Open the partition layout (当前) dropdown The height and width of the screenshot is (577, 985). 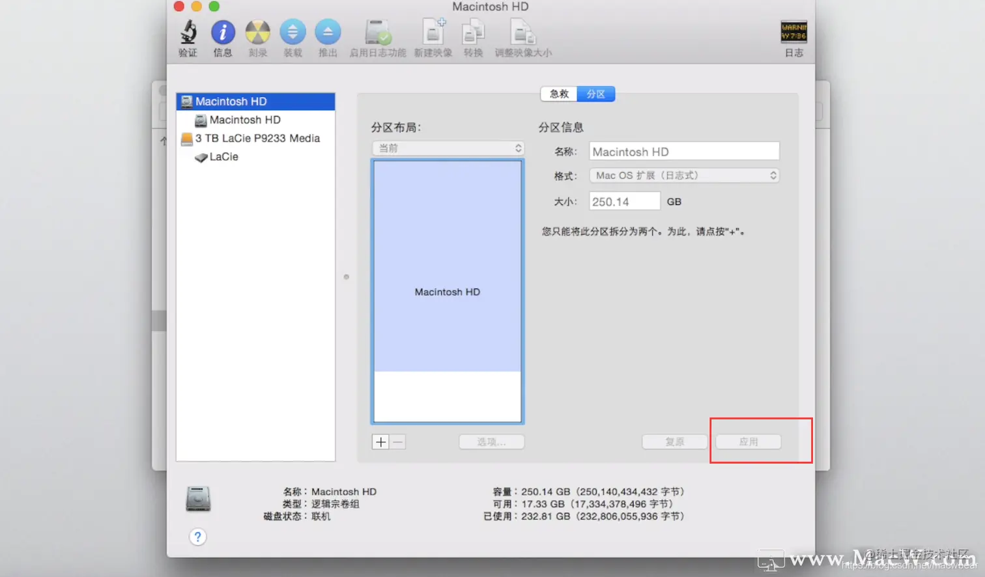tap(448, 148)
